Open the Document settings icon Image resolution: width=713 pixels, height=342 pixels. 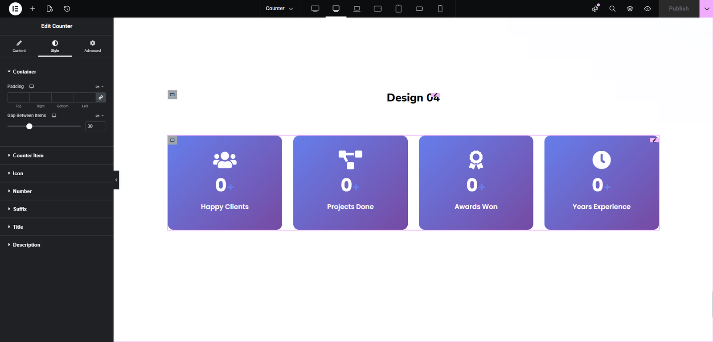click(49, 8)
